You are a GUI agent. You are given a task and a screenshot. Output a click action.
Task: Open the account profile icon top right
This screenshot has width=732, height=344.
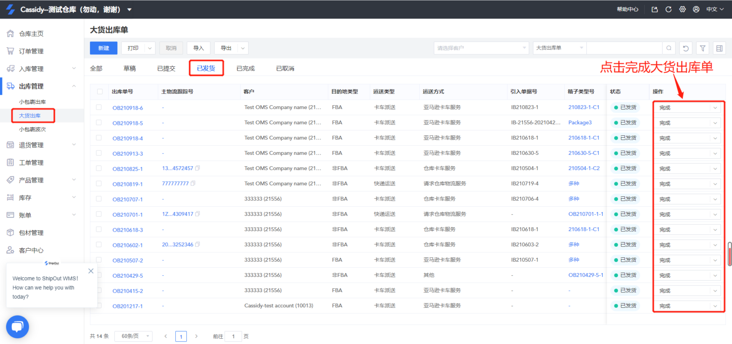pos(696,9)
